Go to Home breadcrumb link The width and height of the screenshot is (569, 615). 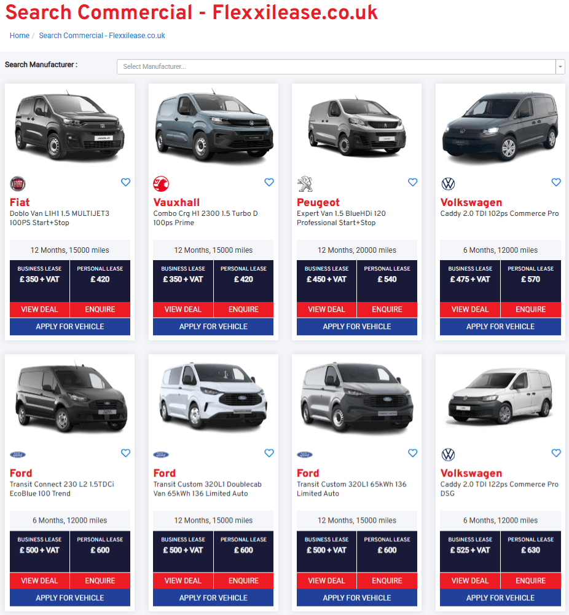[x=20, y=36]
